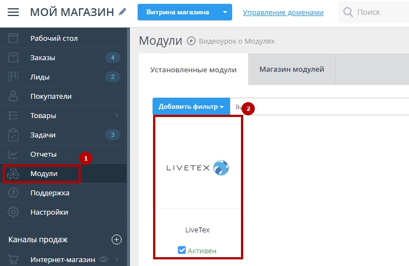This screenshot has height=266, width=409.
Task: Add a sales channel with plus icon
Action: [116, 240]
